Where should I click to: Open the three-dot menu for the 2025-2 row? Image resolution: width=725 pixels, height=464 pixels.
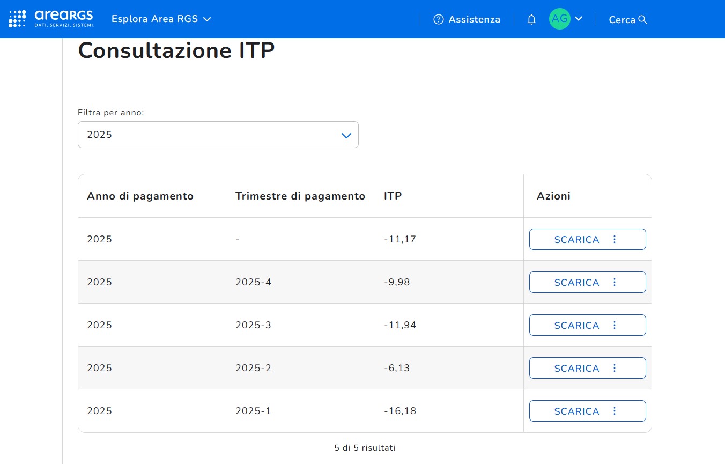[615, 368]
